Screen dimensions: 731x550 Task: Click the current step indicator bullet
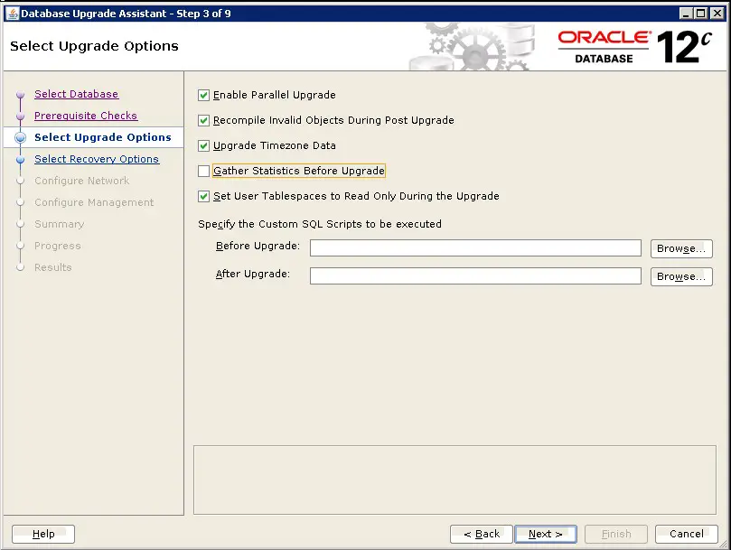point(20,137)
